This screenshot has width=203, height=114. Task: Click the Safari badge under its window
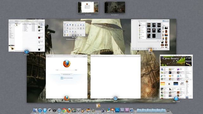[x=115, y=98]
